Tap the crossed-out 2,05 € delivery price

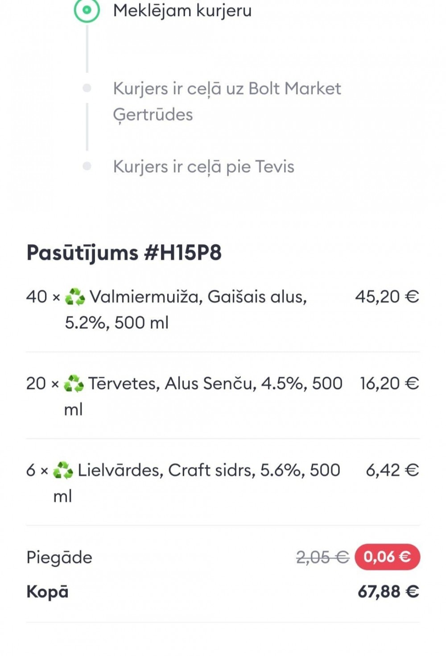coord(322,557)
